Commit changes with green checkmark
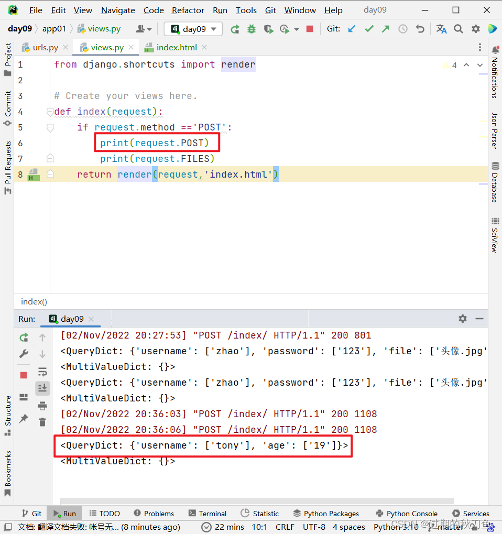Screen dimensions: 502x534 [x=369, y=29]
